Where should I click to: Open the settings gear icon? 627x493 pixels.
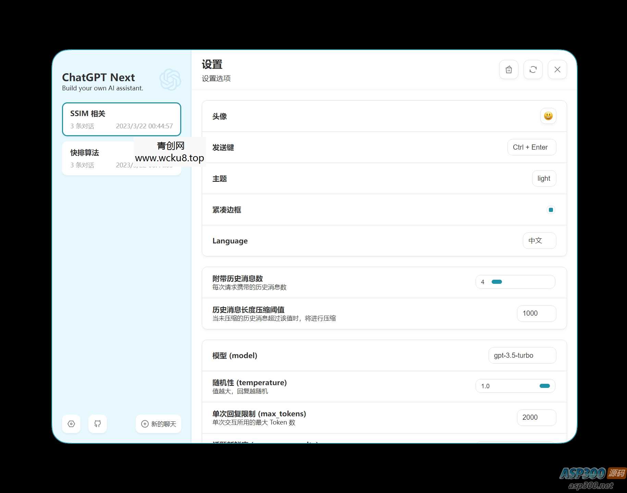pyautogui.click(x=71, y=424)
